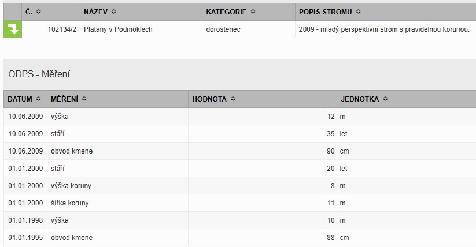Viewport: 476px width, 247px height.
Task: Sort measurements using the DATUM sort icon
Action: 38,99
